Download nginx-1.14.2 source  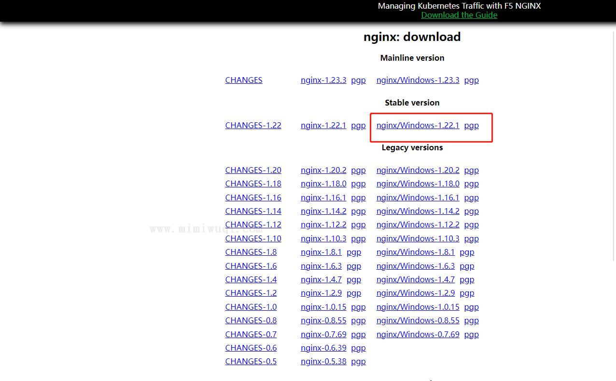323,211
